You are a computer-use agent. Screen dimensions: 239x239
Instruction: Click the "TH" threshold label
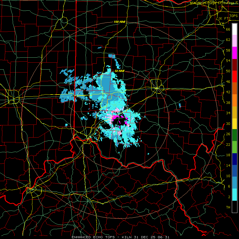228,207
